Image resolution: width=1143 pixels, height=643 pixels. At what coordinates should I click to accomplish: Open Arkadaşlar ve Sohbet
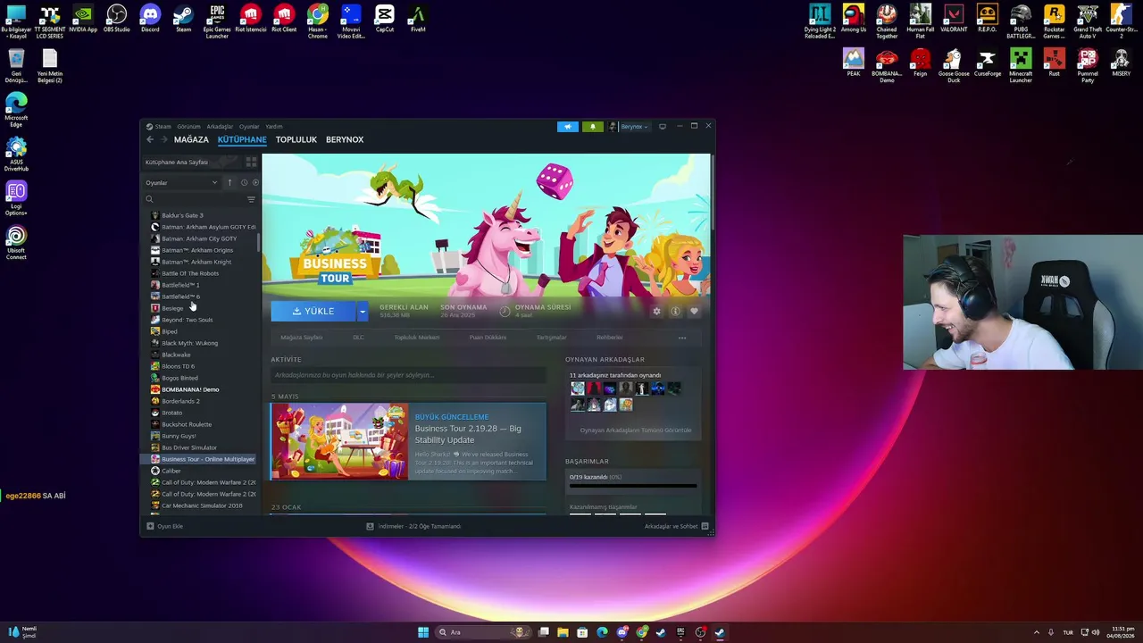click(676, 526)
